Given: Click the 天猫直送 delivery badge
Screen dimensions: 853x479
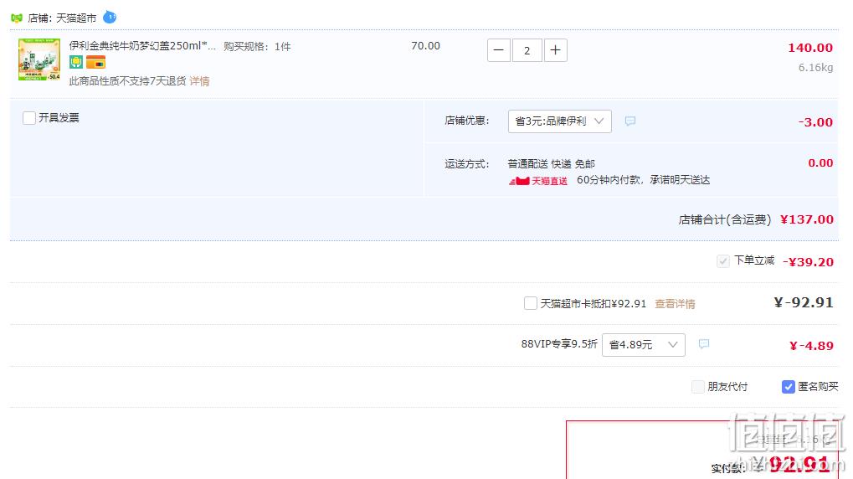Looking at the screenshot, I should tap(538, 181).
